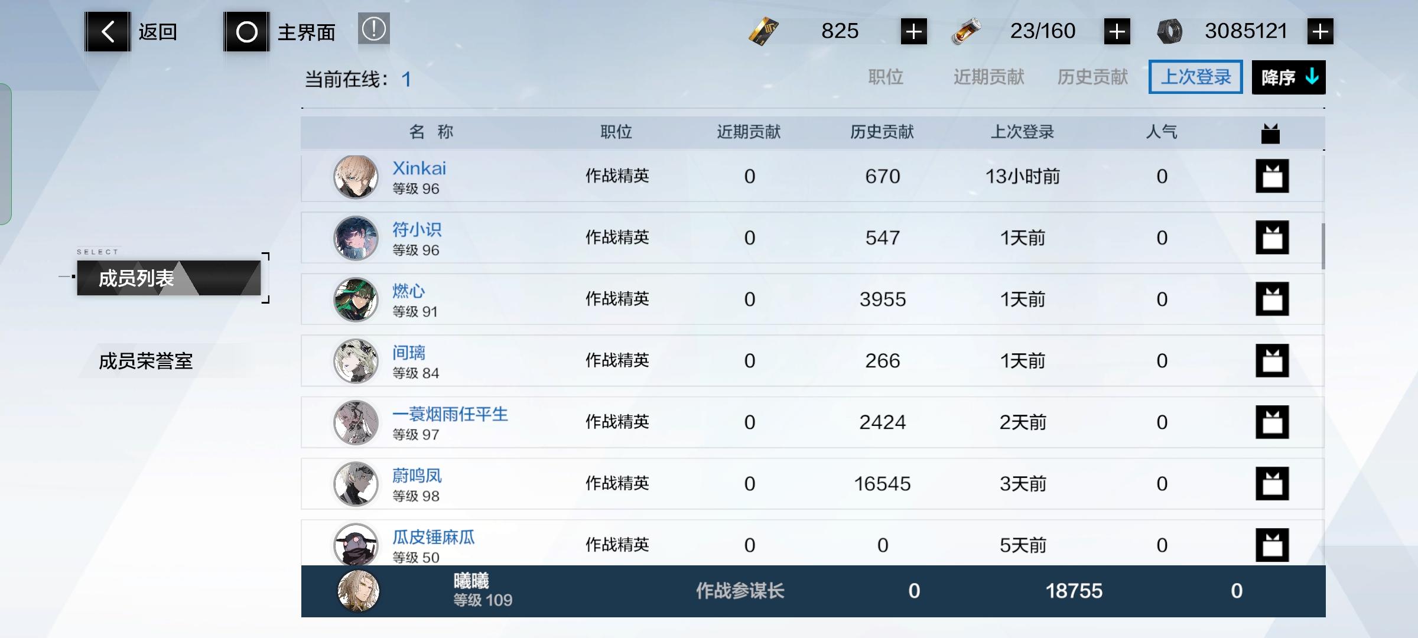Image resolution: width=1418 pixels, height=638 pixels.
Task: Open member name 一蓑烟雨任平生
Action: tap(450, 414)
